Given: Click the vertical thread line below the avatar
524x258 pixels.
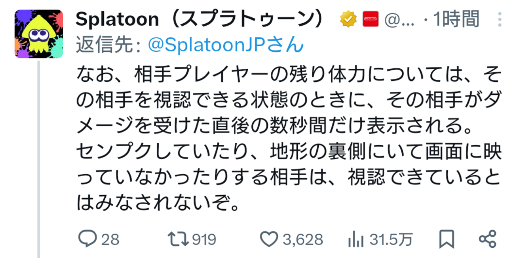Looking at the screenshot, I should tap(39, 160).
